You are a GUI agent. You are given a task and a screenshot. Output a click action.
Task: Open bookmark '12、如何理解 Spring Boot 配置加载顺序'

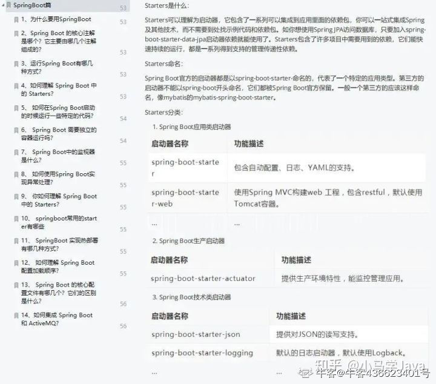tap(58, 266)
